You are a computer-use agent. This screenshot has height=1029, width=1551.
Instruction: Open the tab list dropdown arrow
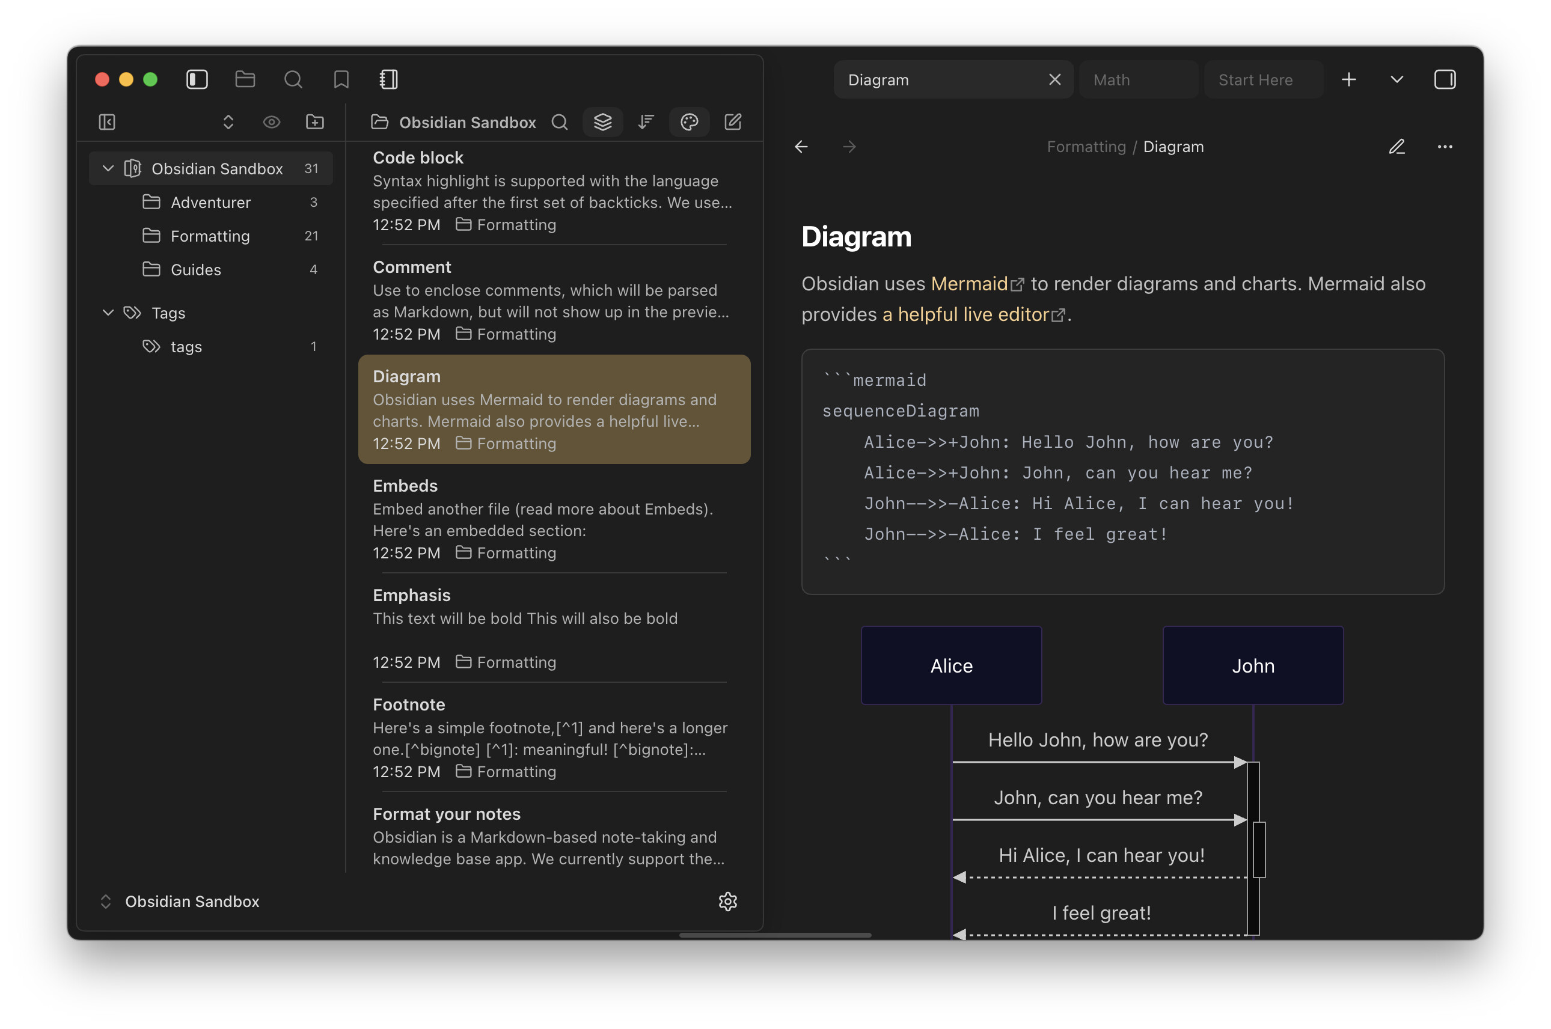(1396, 79)
